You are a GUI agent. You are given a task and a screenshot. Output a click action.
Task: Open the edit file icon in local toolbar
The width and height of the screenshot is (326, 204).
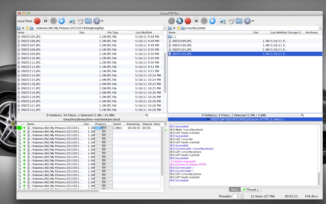click(80, 21)
